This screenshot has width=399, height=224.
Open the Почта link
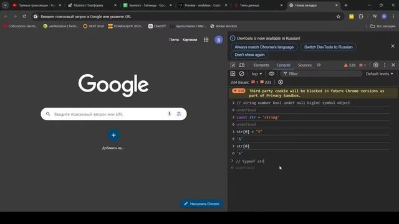(174, 40)
